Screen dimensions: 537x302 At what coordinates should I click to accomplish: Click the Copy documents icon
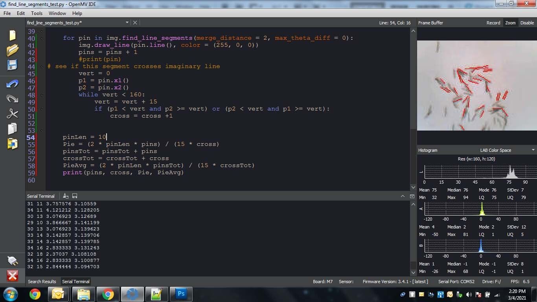12,129
